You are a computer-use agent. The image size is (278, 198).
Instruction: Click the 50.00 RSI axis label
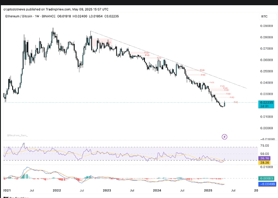[x=264, y=154]
